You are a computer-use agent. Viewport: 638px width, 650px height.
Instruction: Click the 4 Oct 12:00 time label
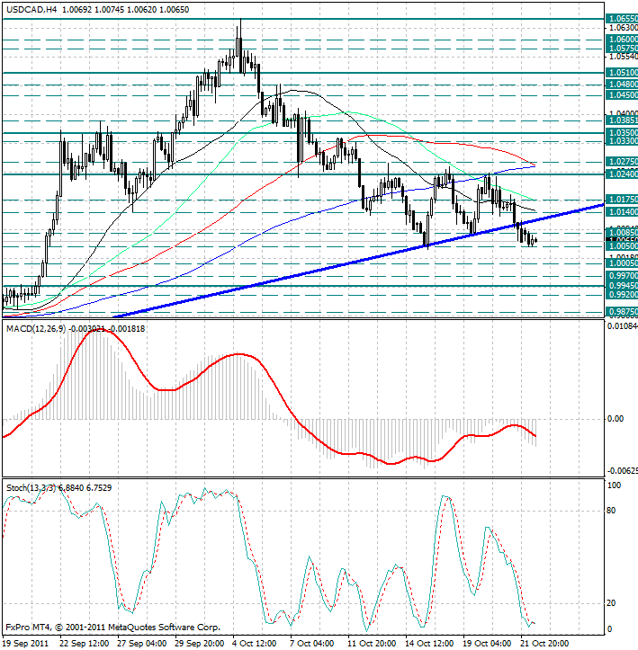tap(255, 644)
